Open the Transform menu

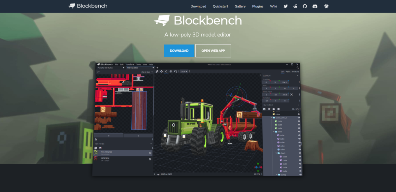click(130, 65)
